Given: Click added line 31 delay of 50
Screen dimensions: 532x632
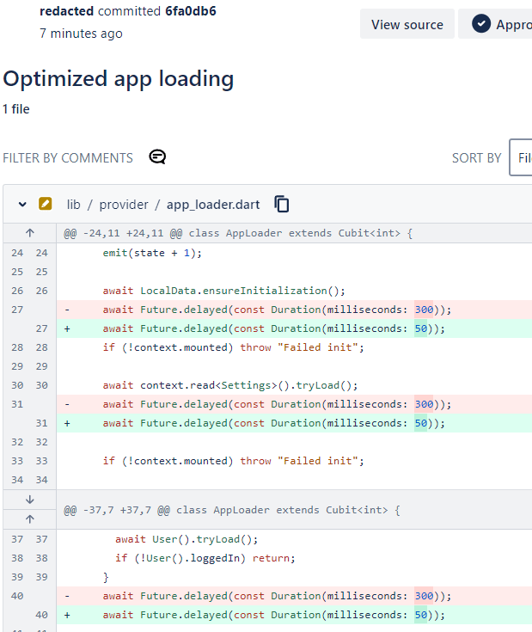Looking at the screenshot, I should tap(294, 423).
